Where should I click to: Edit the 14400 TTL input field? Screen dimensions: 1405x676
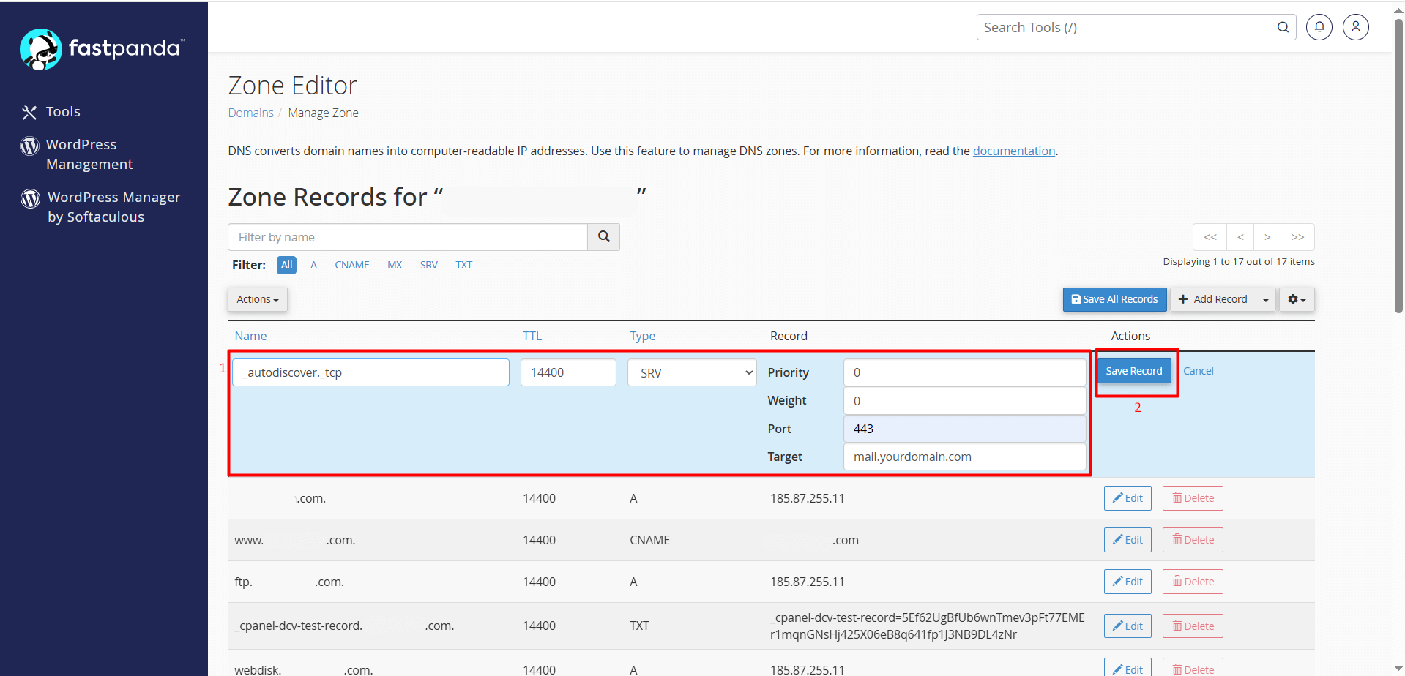(x=568, y=372)
